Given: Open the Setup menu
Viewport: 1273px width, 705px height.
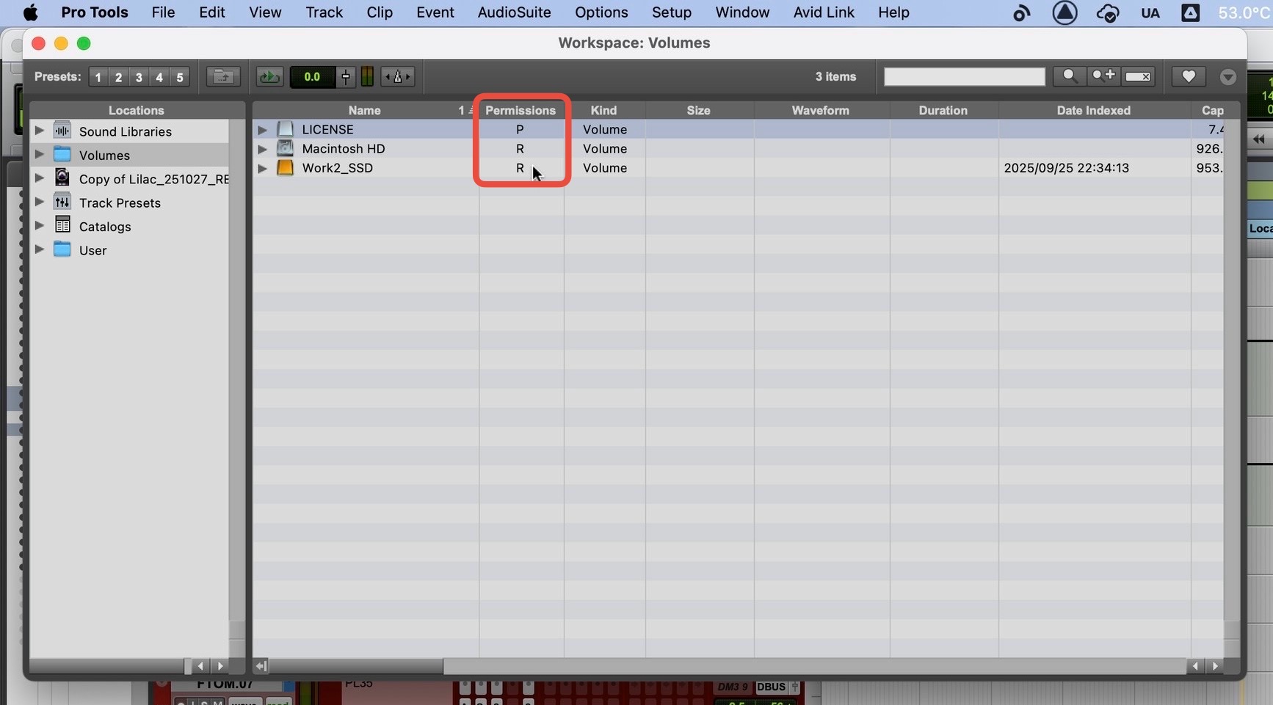Looking at the screenshot, I should click(x=671, y=12).
